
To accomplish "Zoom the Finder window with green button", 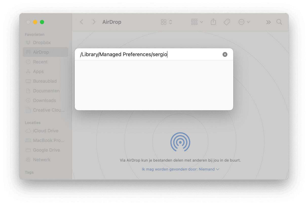I will click(x=42, y=22).
